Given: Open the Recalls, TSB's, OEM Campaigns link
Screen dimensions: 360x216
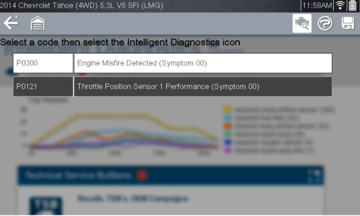Looking at the screenshot, I should pos(133,198).
